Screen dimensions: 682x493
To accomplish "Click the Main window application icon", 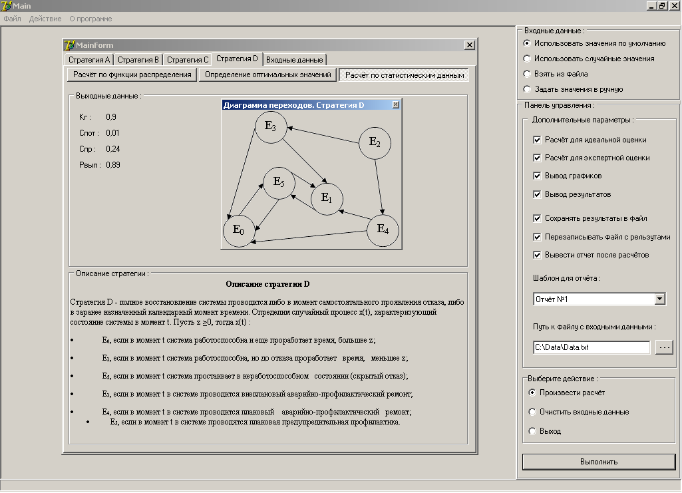I will [x=7, y=5].
